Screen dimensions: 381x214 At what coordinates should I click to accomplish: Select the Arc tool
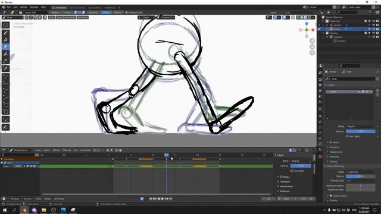(x=5, y=91)
